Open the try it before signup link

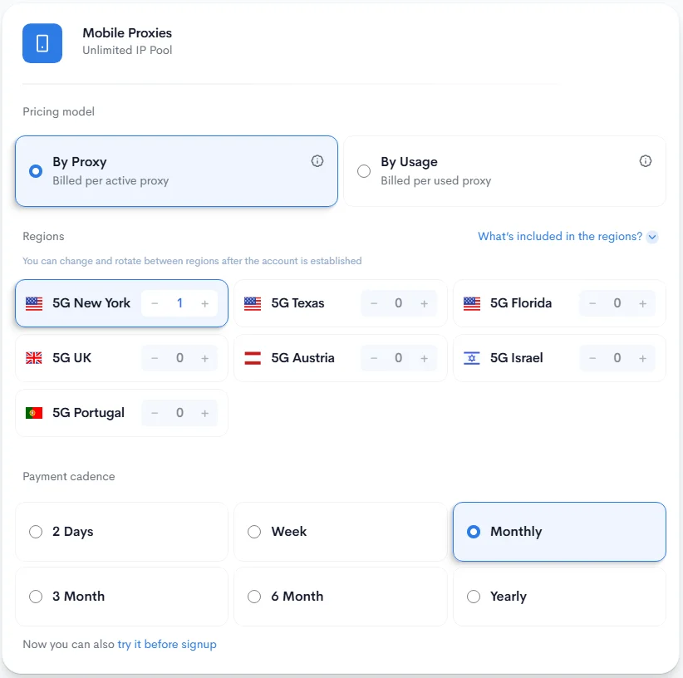pos(167,644)
